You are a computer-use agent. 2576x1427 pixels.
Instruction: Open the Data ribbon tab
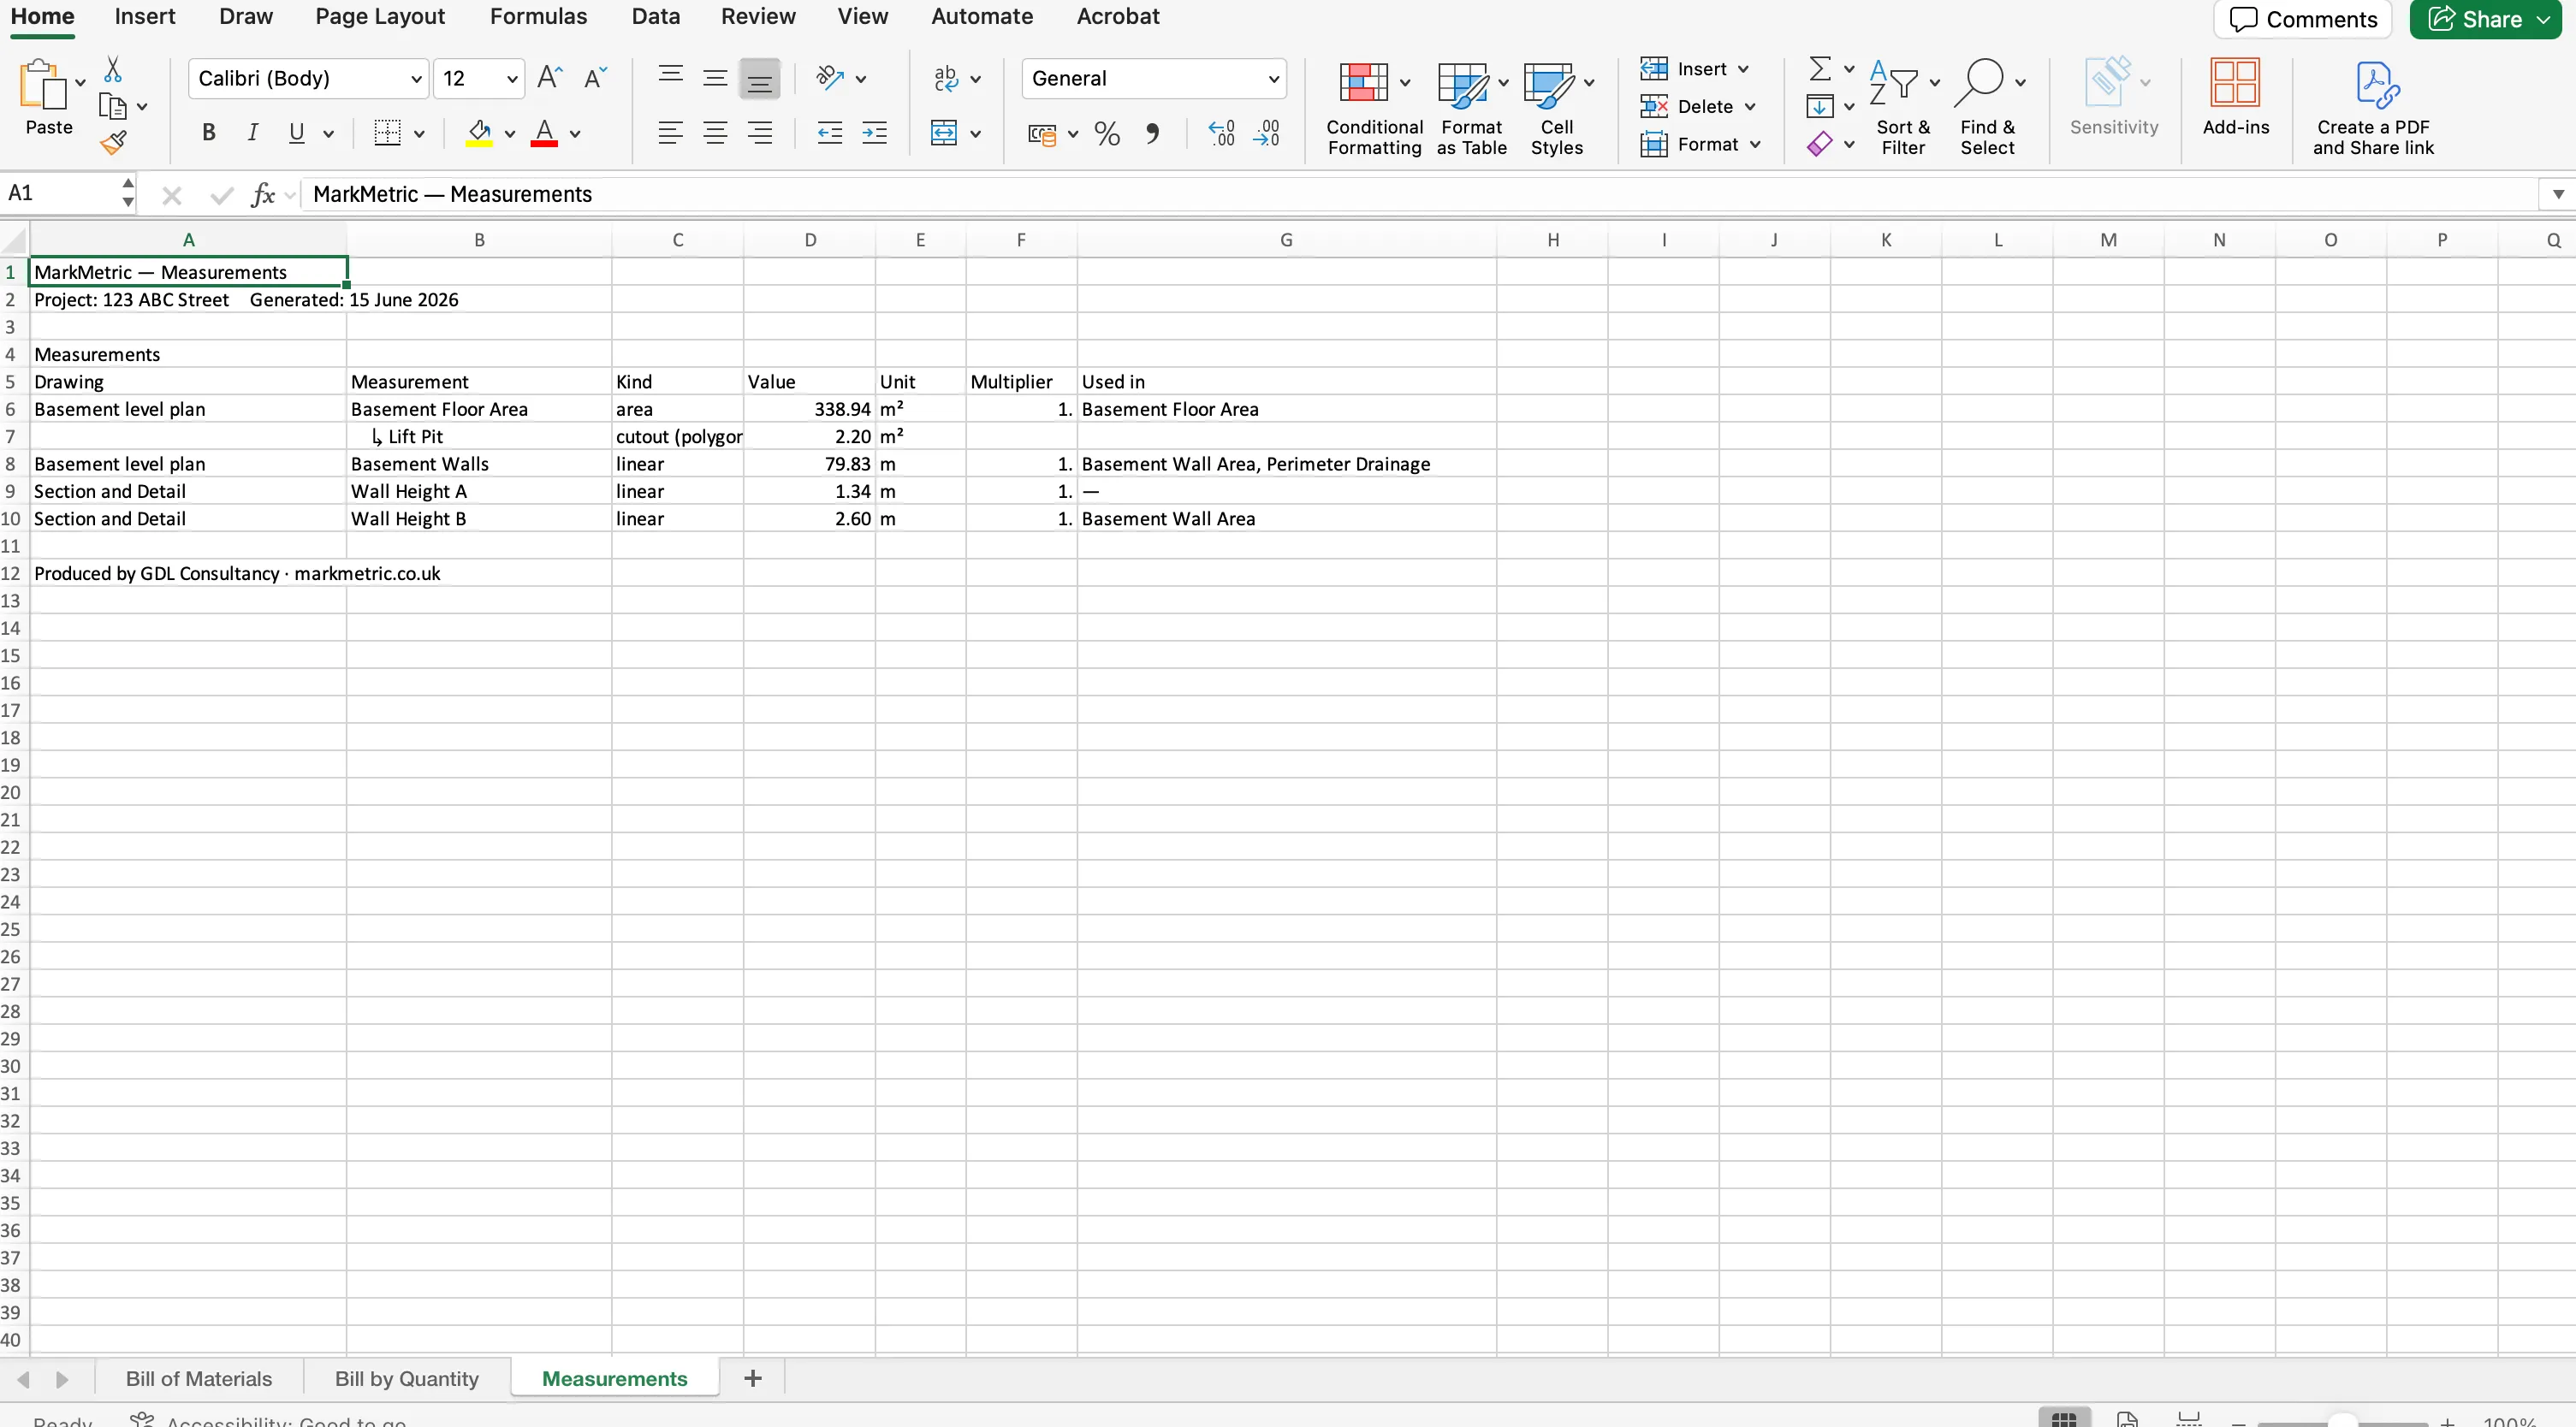click(655, 17)
